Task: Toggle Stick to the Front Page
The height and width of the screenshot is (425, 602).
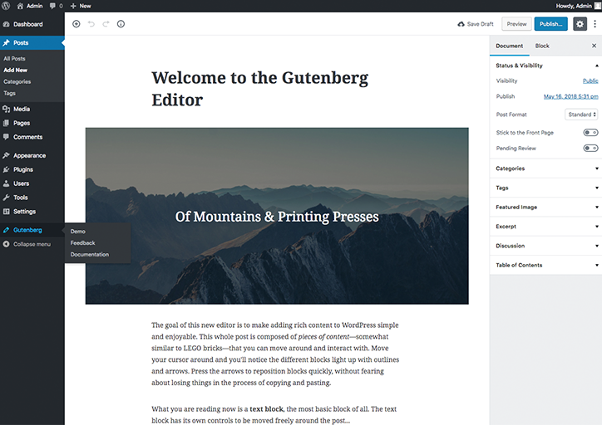Action: pyautogui.click(x=590, y=133)
